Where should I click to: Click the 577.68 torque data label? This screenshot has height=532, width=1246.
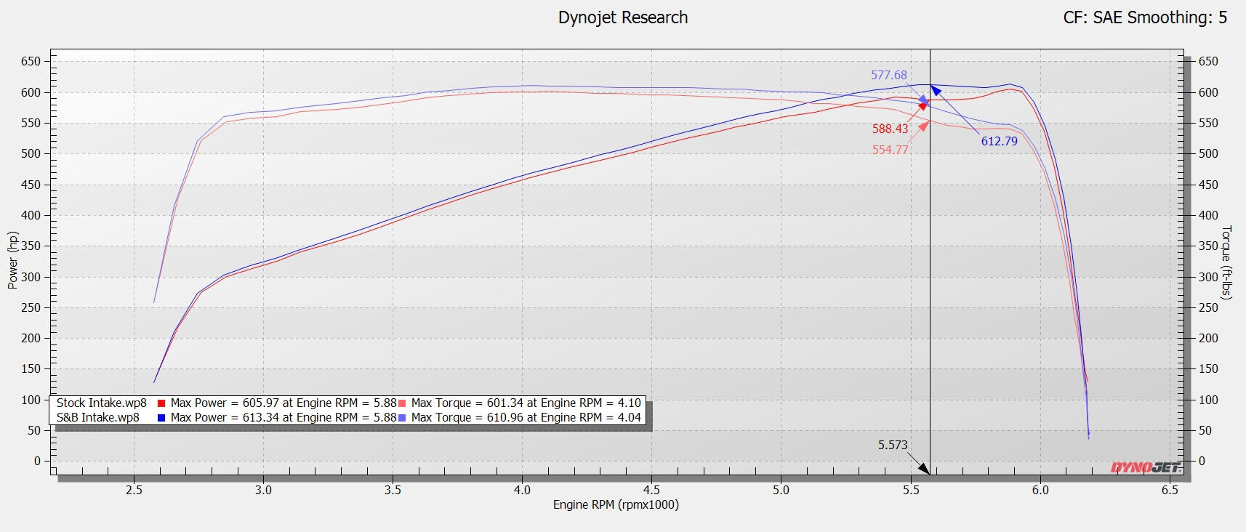tap(888, 75)
